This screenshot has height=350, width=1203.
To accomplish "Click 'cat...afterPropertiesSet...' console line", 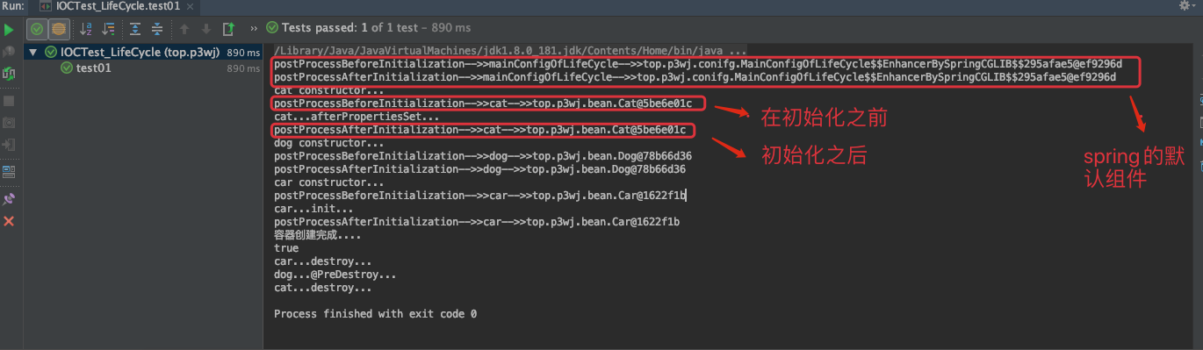I will pyautogui.click(x=357, y=117).
